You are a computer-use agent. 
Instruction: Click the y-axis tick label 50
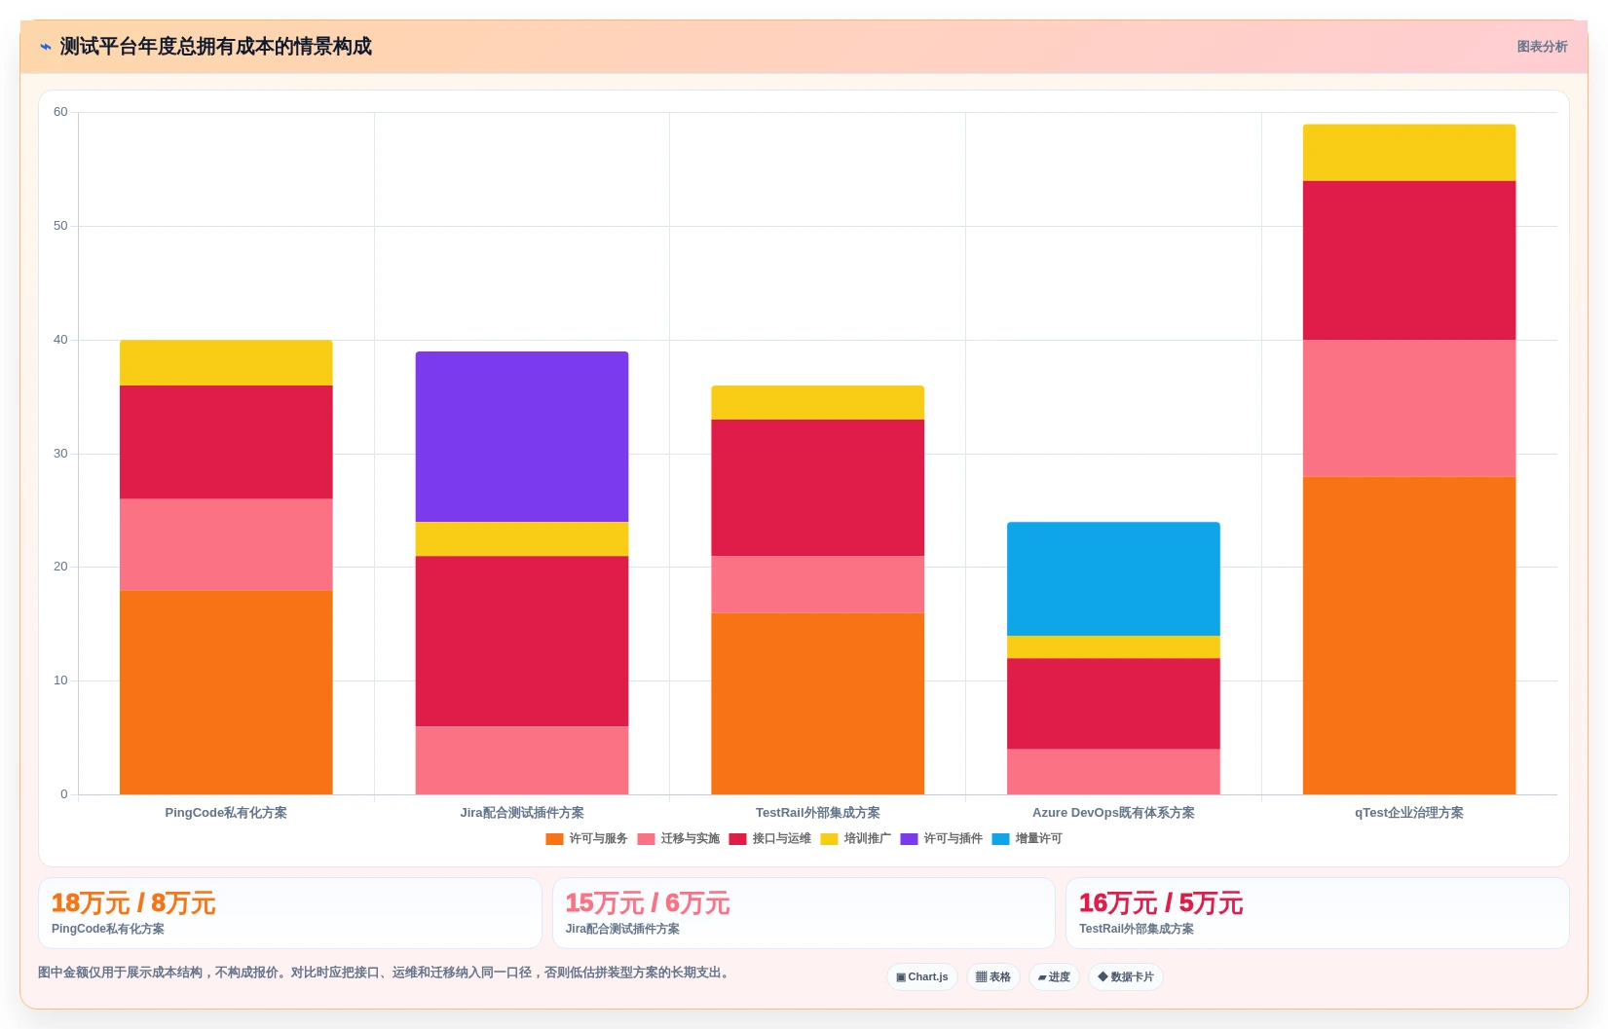click(x=60, y=226)
